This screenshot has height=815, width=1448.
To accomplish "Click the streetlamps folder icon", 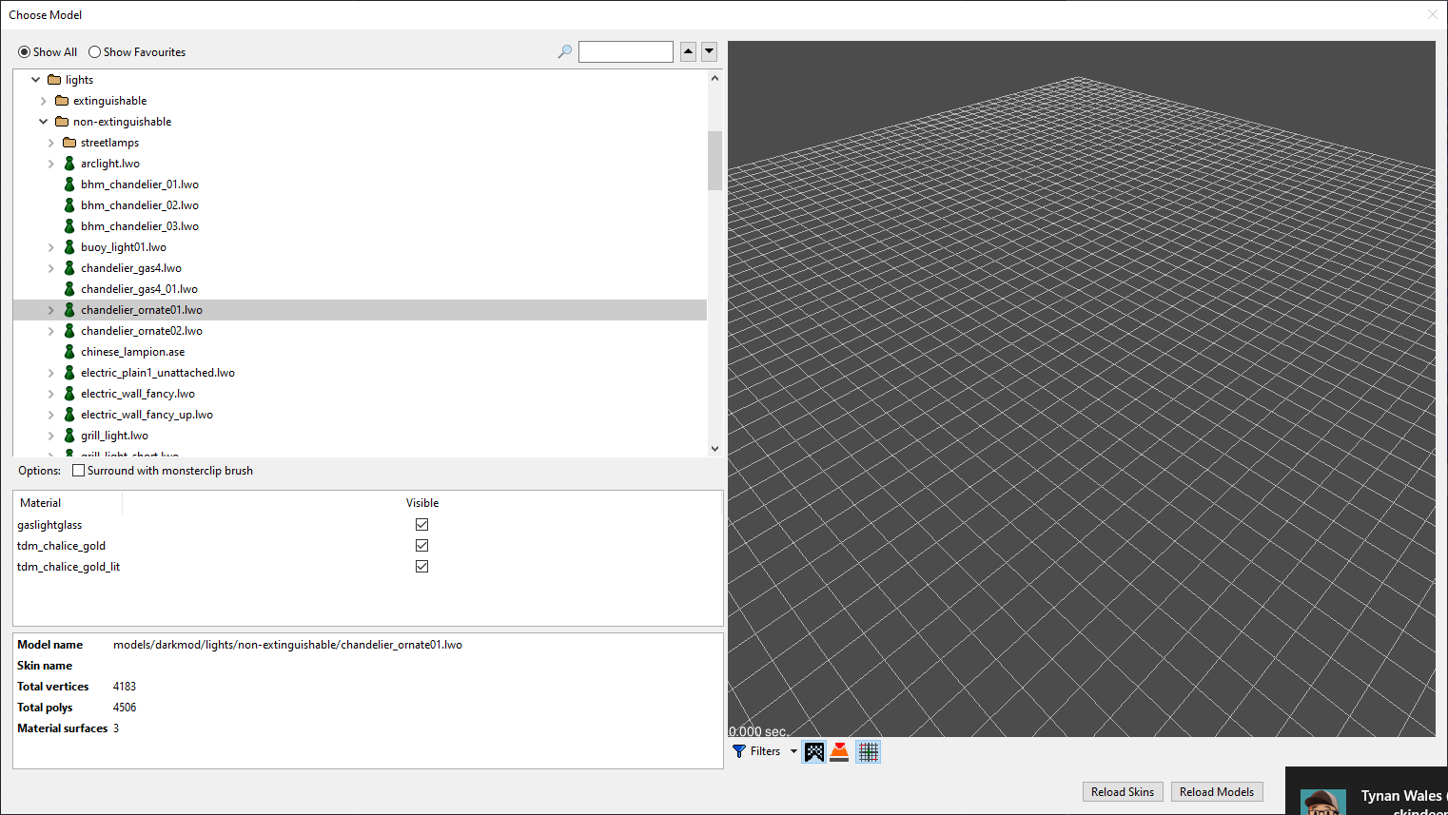I will coord(69,143).
